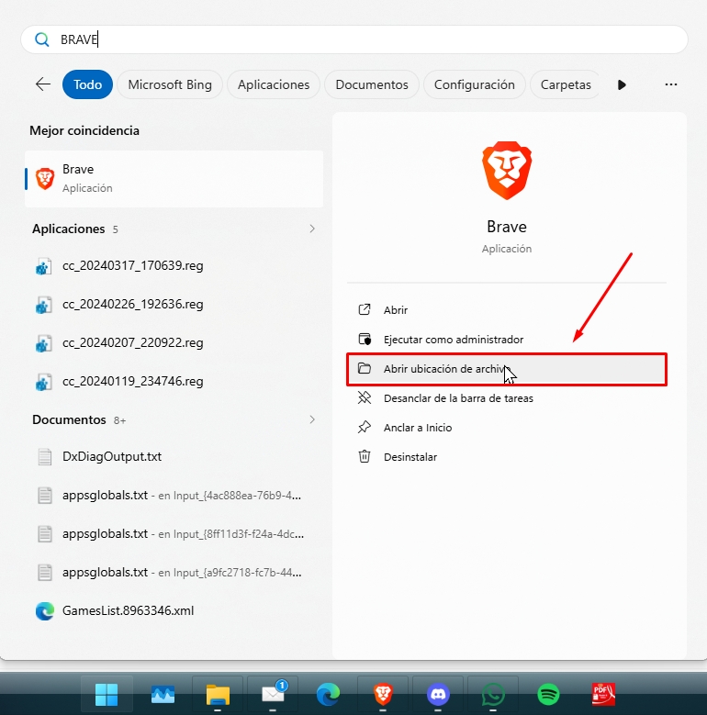The image size is (707, 715).
Task: Click the administrator shield icon
Action: (365, 340)
